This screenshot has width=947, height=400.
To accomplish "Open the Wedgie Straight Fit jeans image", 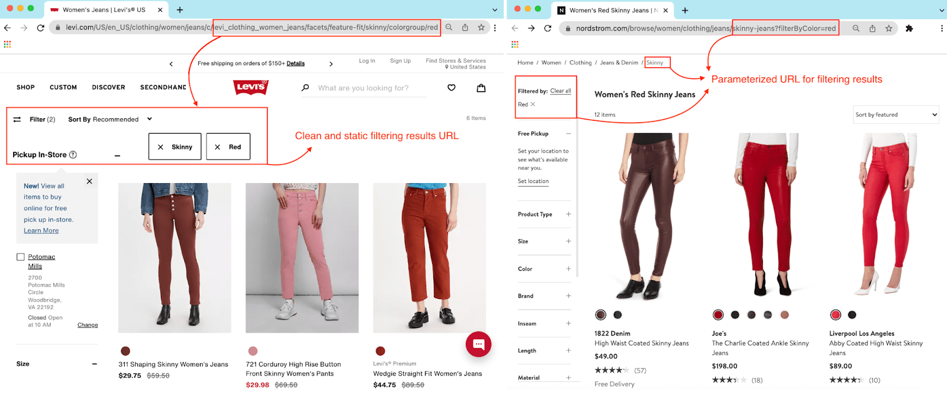I will (429, 258).
